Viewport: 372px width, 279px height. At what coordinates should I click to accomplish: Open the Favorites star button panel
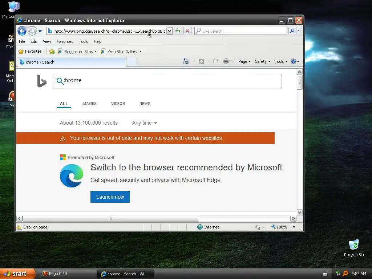30,51
